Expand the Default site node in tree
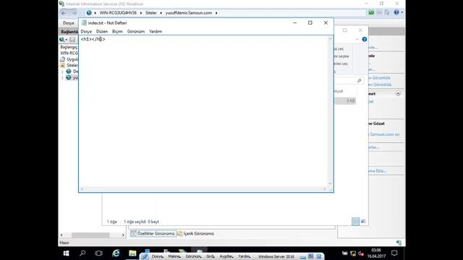463x260 pixels. pos(62,71)
